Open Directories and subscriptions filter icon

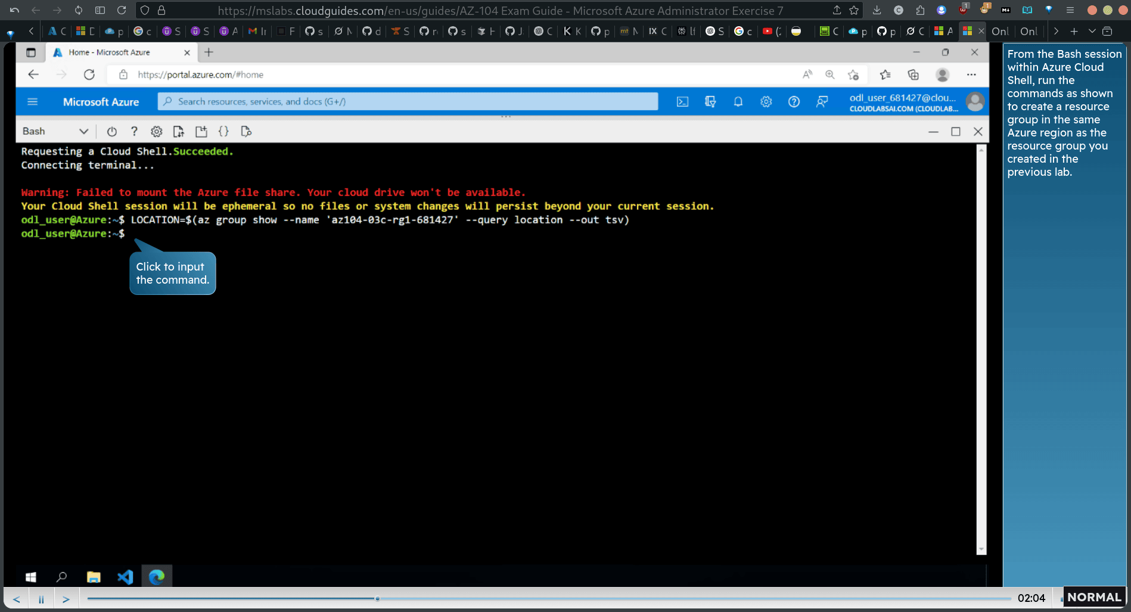pyautogui.click(x=710, y=102)
